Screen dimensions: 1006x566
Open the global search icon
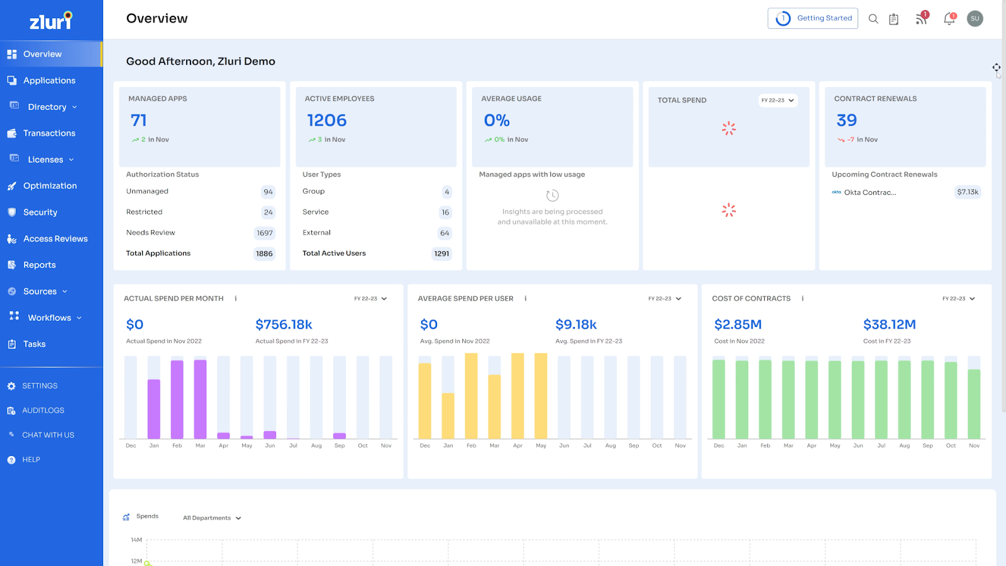[873, 19]
